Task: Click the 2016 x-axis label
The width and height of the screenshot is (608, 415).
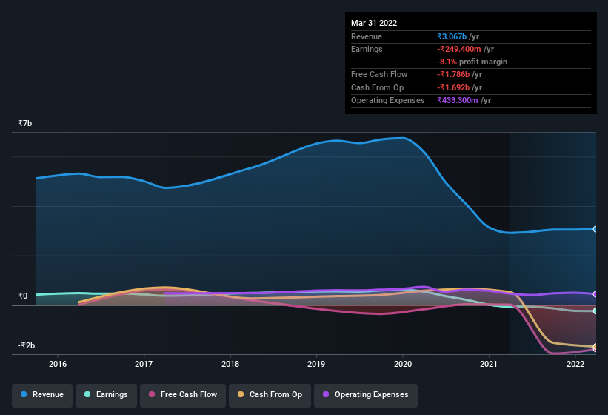Action: click(x=58, y=364)
